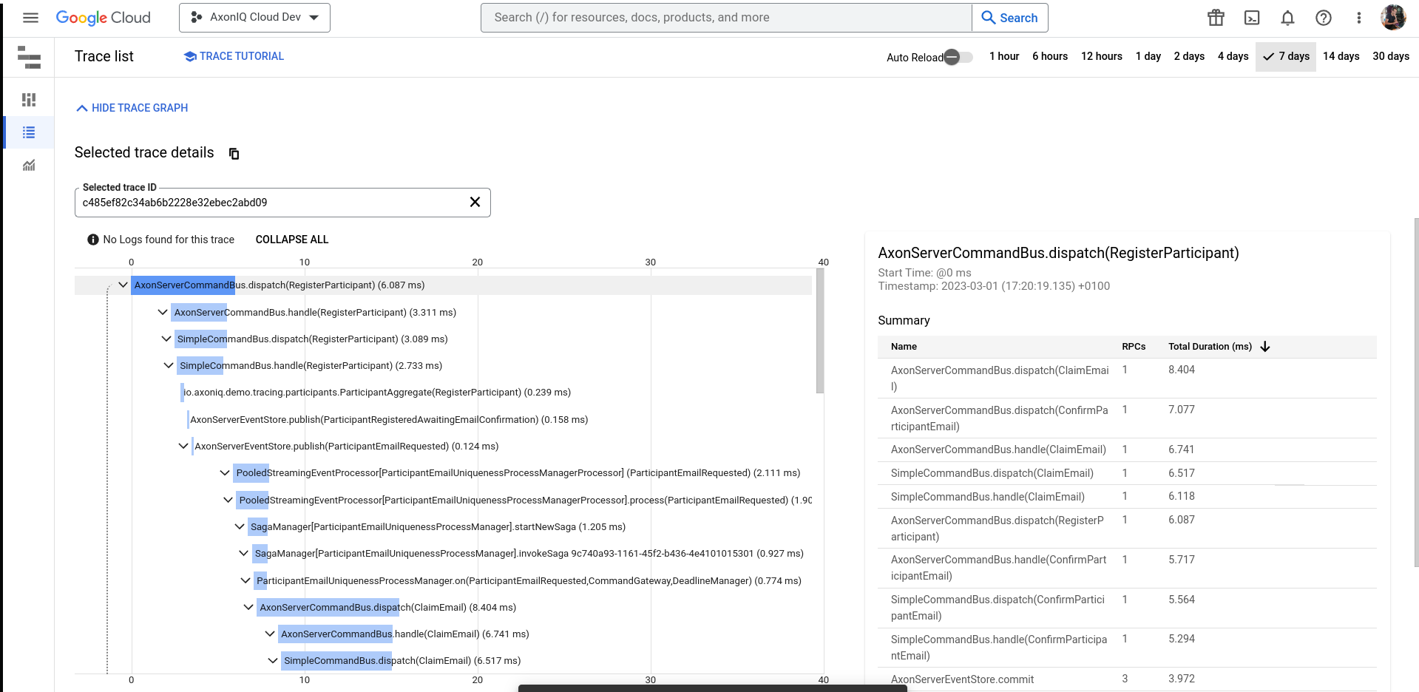Click the 7.077 duration value
Viewport: 1419px width, 692px height.
coord(1181,410)
